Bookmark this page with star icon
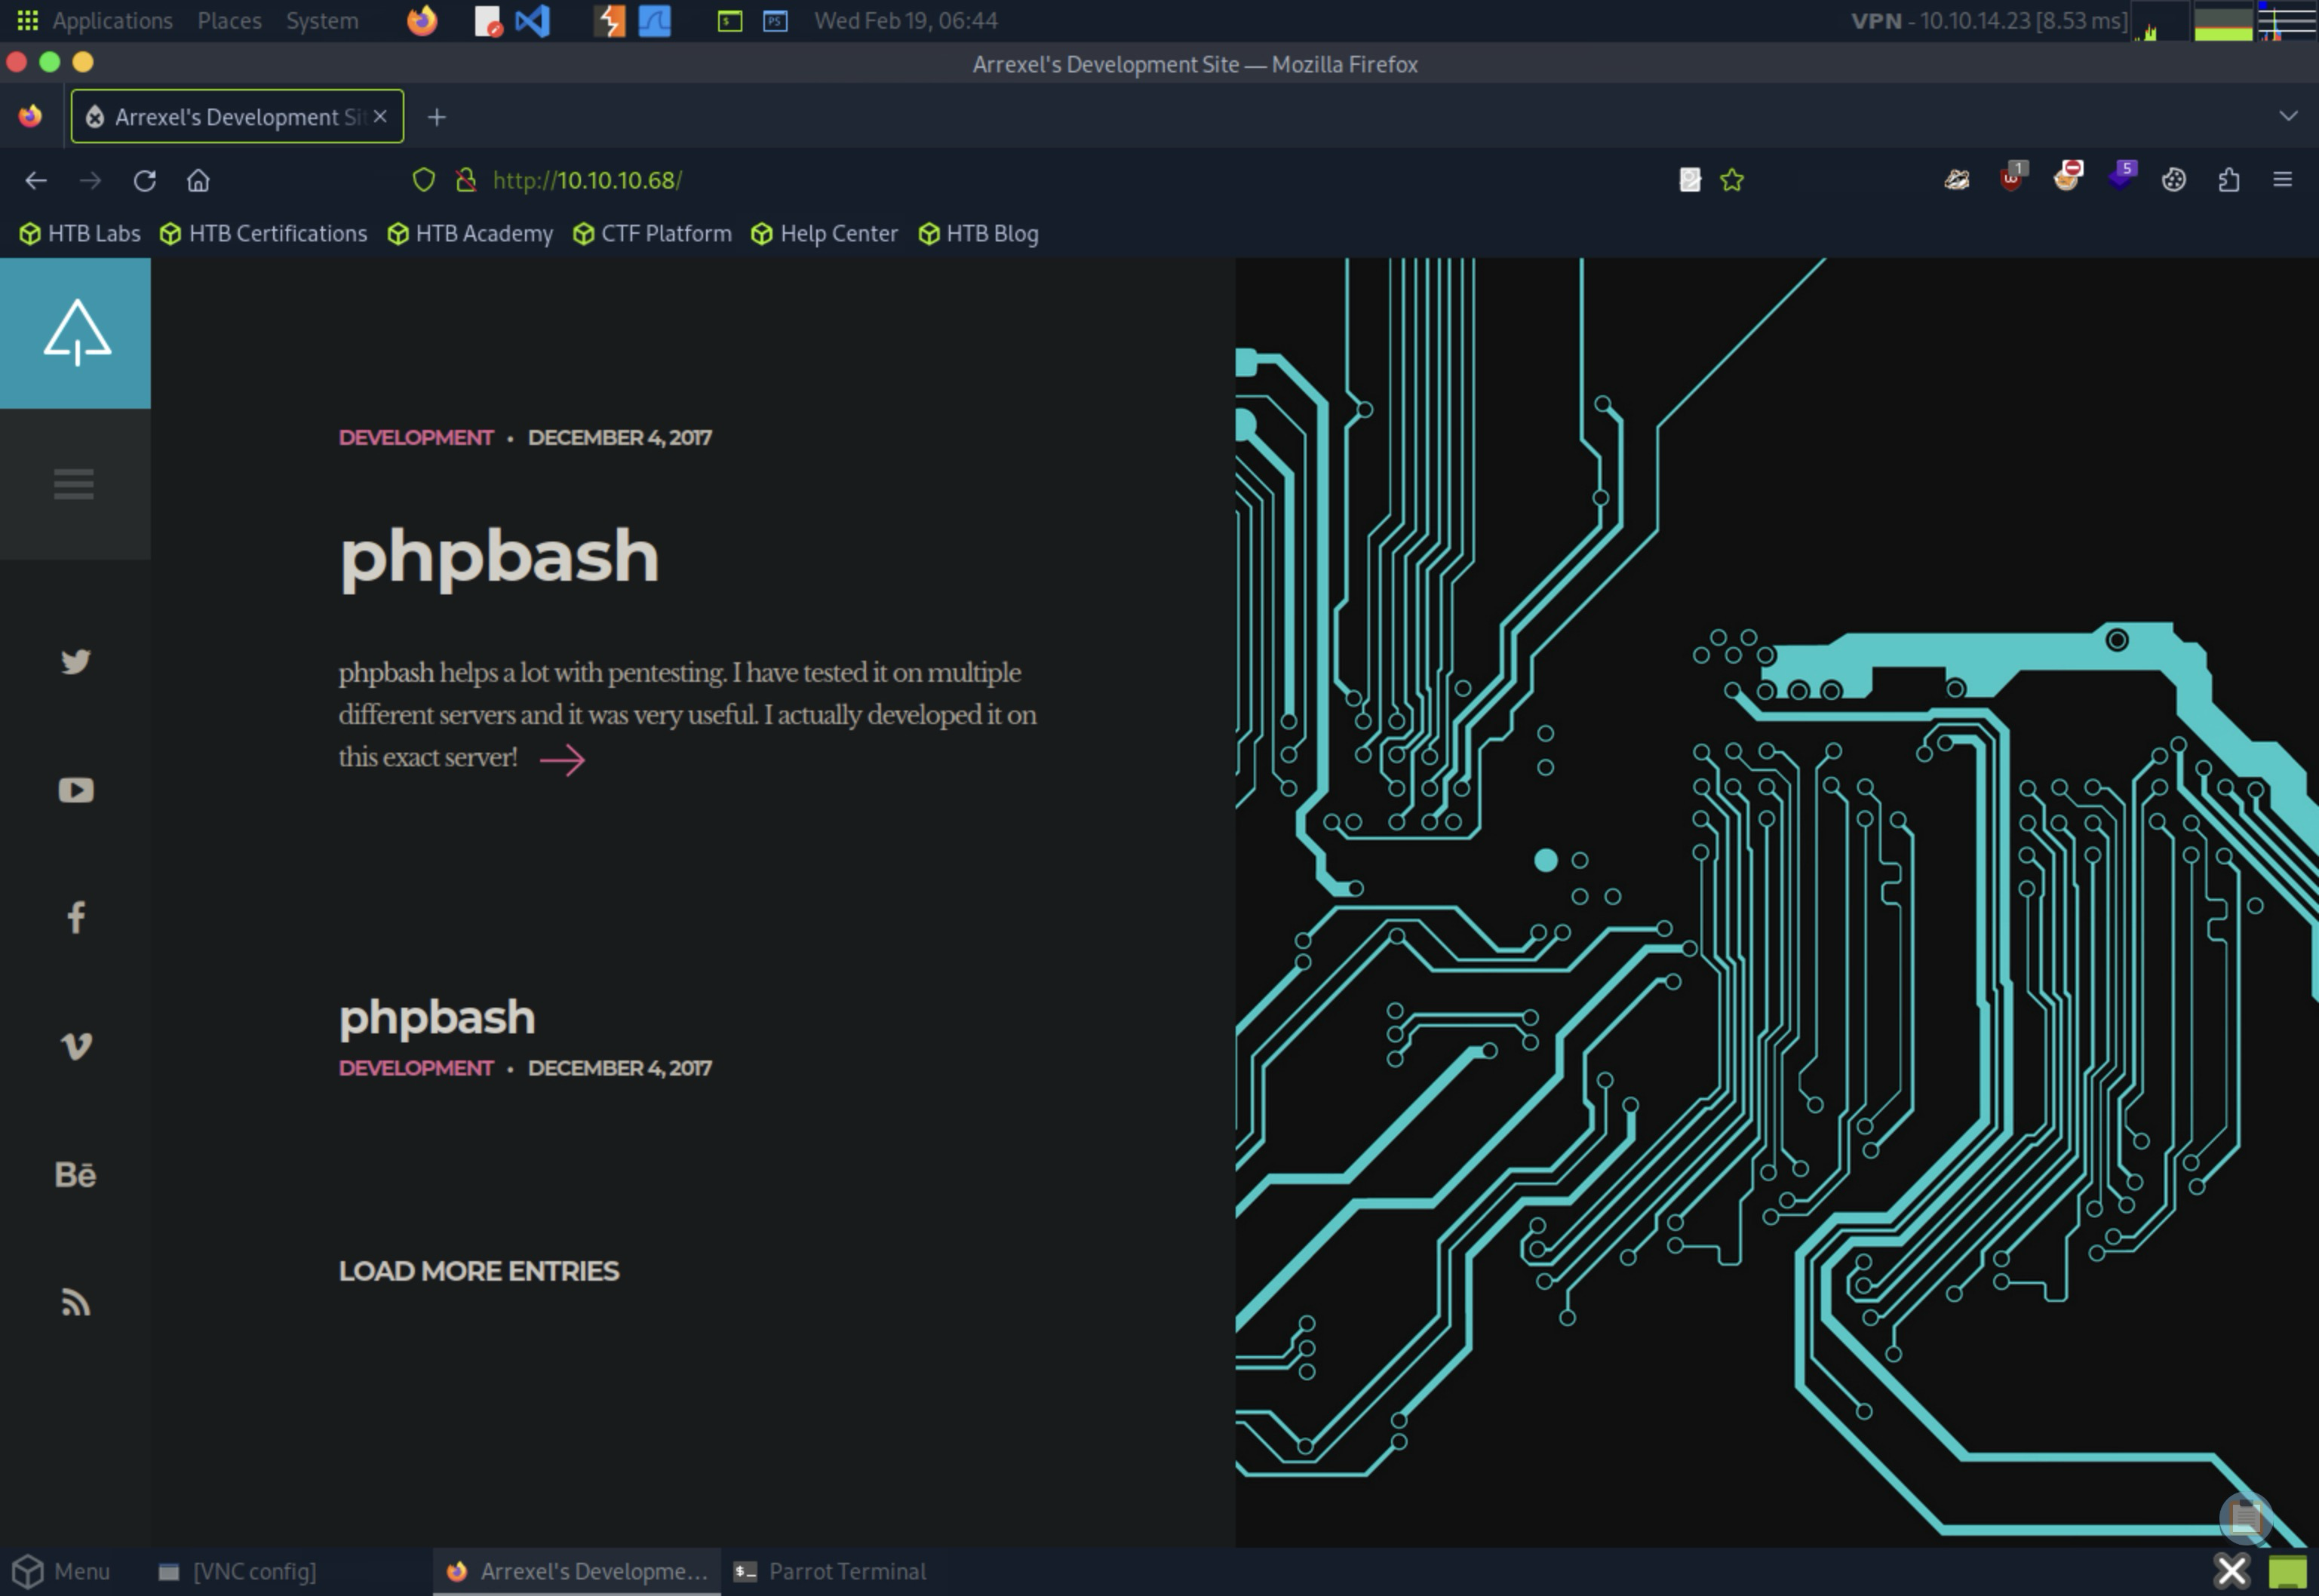This screenshot has width=2319, height=1596. (x=1731, y=180)
